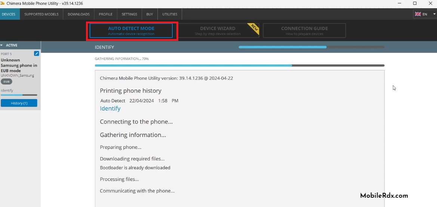437x207 pixels.
Task: Select the Buy tab
Action: click(x=150, y=14)
